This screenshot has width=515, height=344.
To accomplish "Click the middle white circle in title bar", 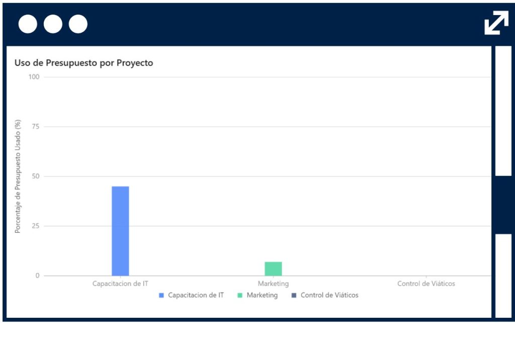I will coord(53,24).
